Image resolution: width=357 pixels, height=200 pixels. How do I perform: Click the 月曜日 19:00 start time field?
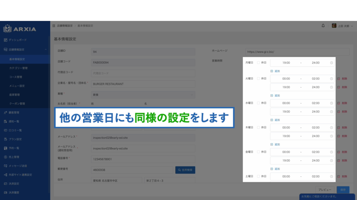[x=286, y=63]
